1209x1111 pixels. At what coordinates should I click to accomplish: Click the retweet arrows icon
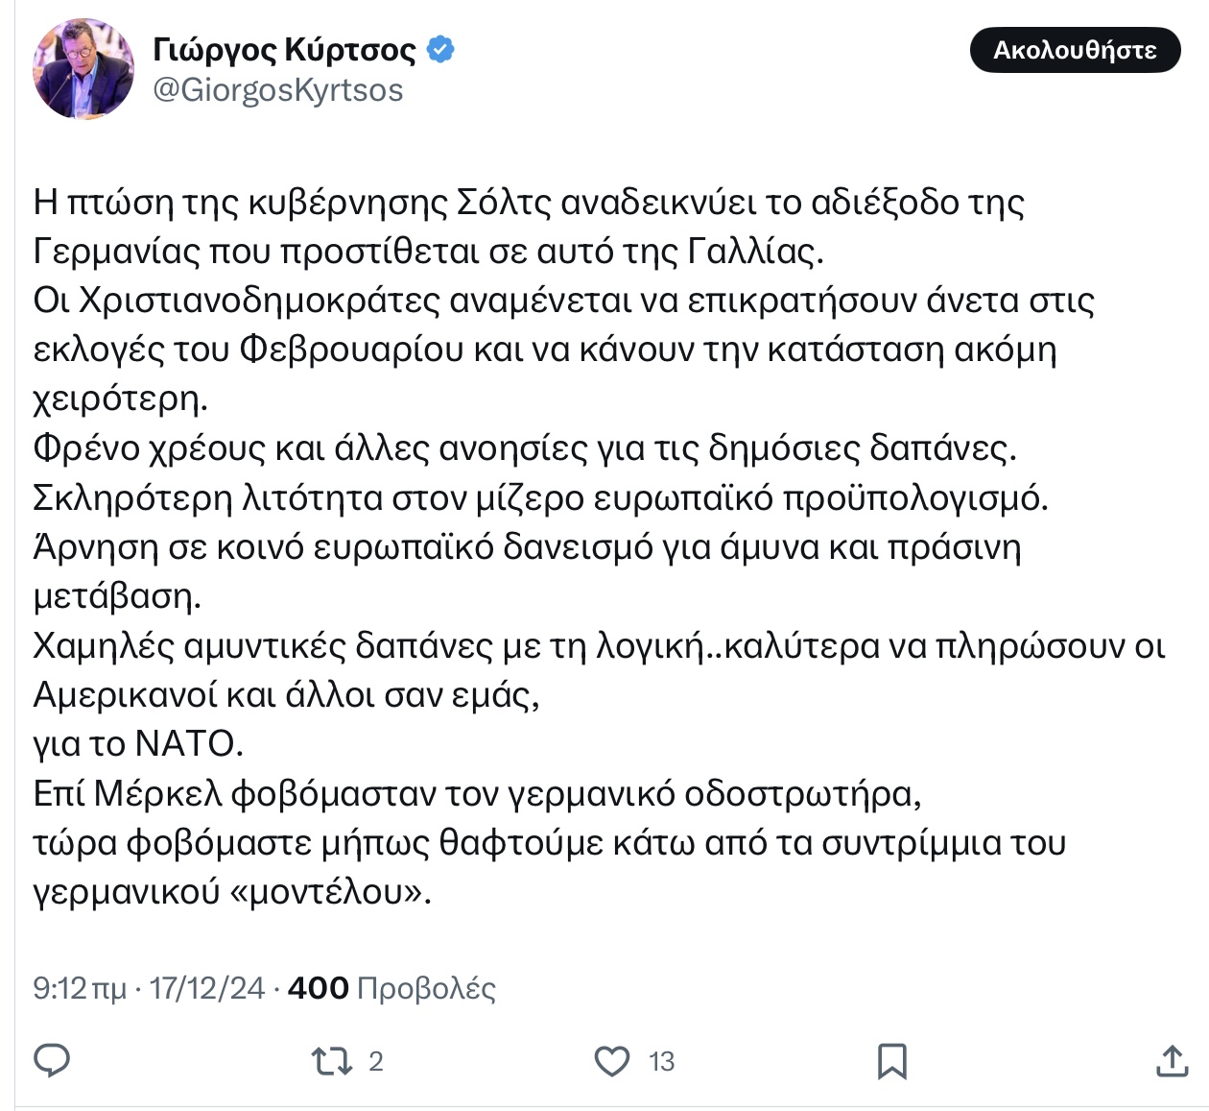(x=331, y=1060)
